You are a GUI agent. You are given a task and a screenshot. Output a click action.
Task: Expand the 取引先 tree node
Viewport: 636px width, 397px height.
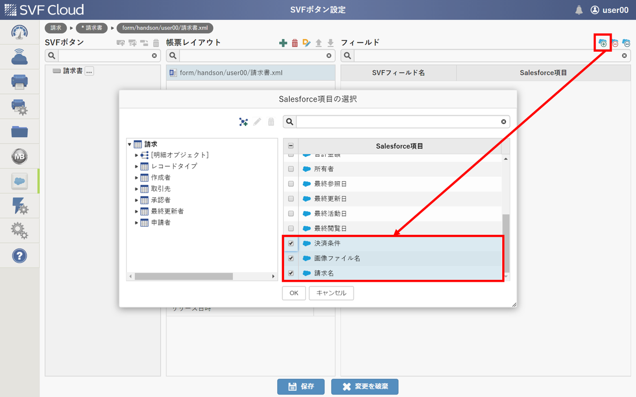[x=136, y=189]
